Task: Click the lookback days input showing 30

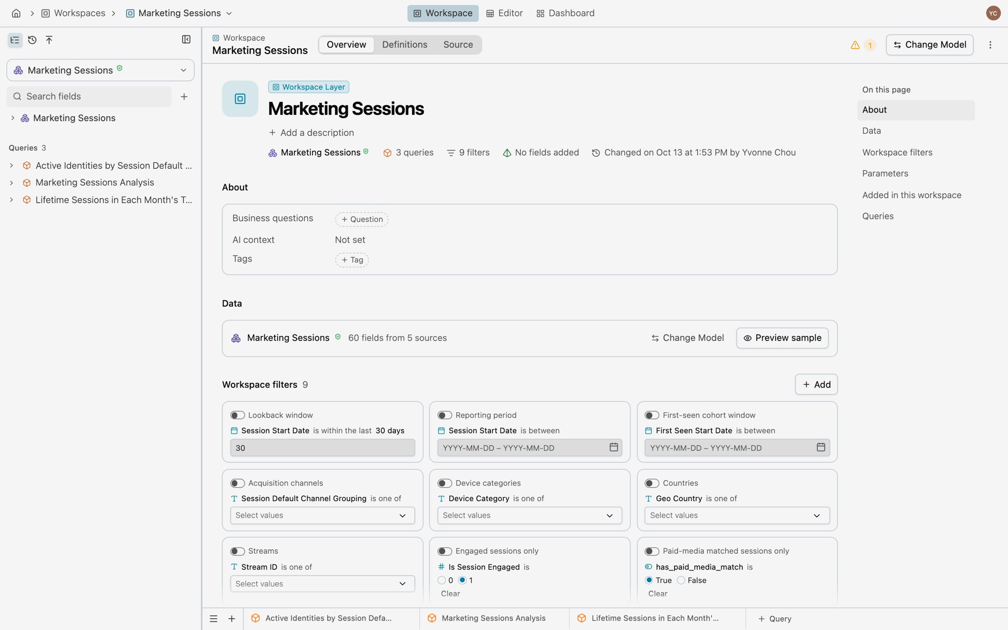Action: [323, 448]
